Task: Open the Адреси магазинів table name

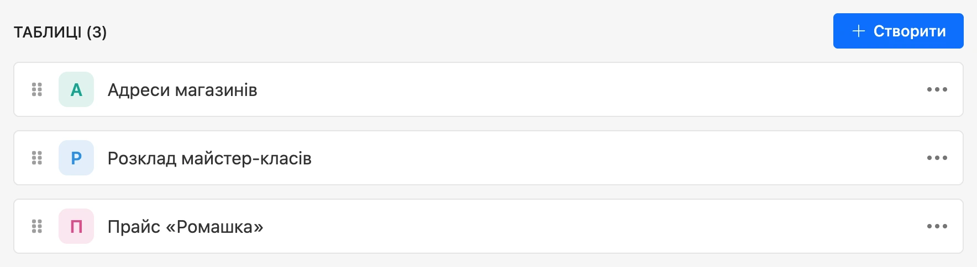Action: 182,90
